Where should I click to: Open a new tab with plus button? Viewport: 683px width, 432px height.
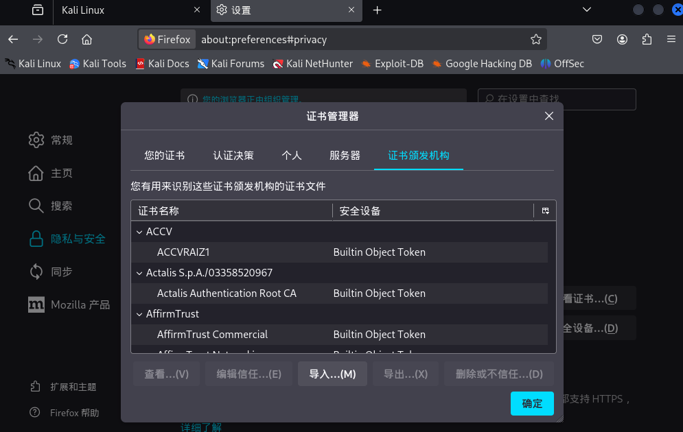pyautogui.click(x=378, y=10)
